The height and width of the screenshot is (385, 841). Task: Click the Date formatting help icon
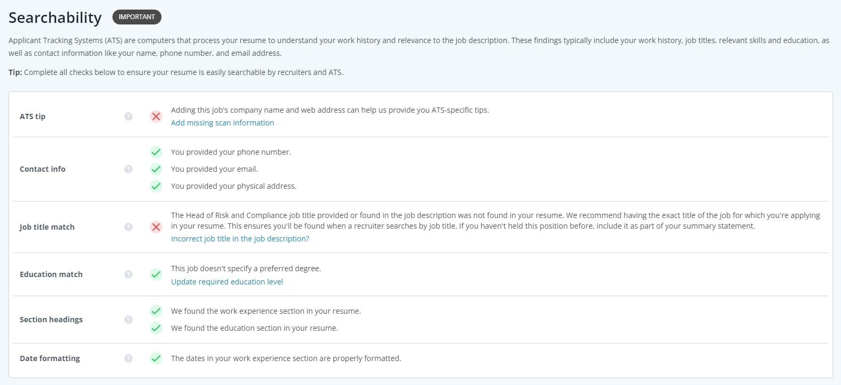(x=128, y=358)
